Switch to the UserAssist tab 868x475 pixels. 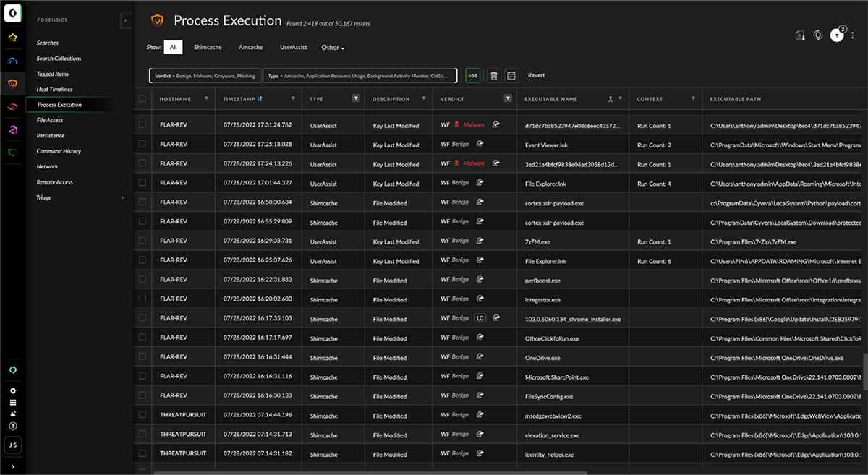[294, 47]
